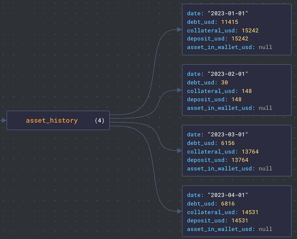Click the deposit_usd key in 2023-03-01 card

click(207, 160)
